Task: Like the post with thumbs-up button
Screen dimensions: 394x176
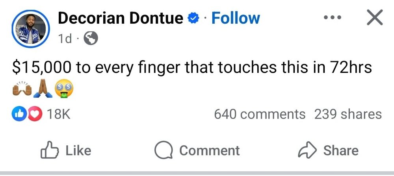Action: [66, 150]
